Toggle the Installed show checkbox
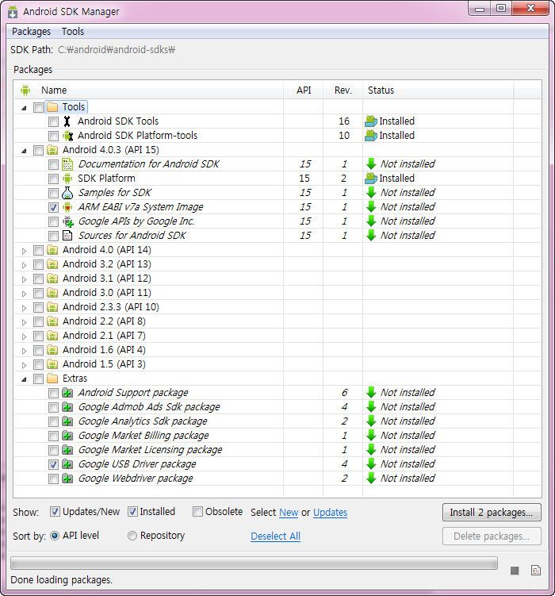Viewport: 555px width, 596px height. coord(132,512)
